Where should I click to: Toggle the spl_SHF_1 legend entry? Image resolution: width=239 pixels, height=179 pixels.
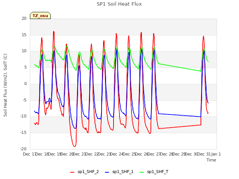pyautogui.click(x=119, y=172)
